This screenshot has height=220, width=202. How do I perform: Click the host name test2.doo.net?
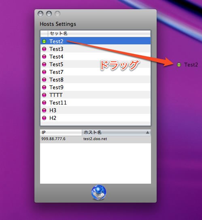(x=95, y=139)
